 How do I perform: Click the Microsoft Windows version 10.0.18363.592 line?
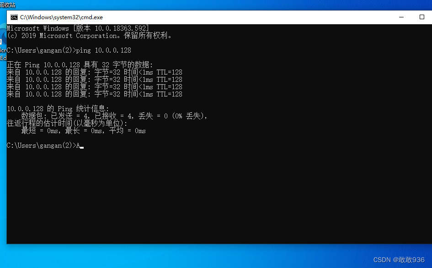click(78, 28)
